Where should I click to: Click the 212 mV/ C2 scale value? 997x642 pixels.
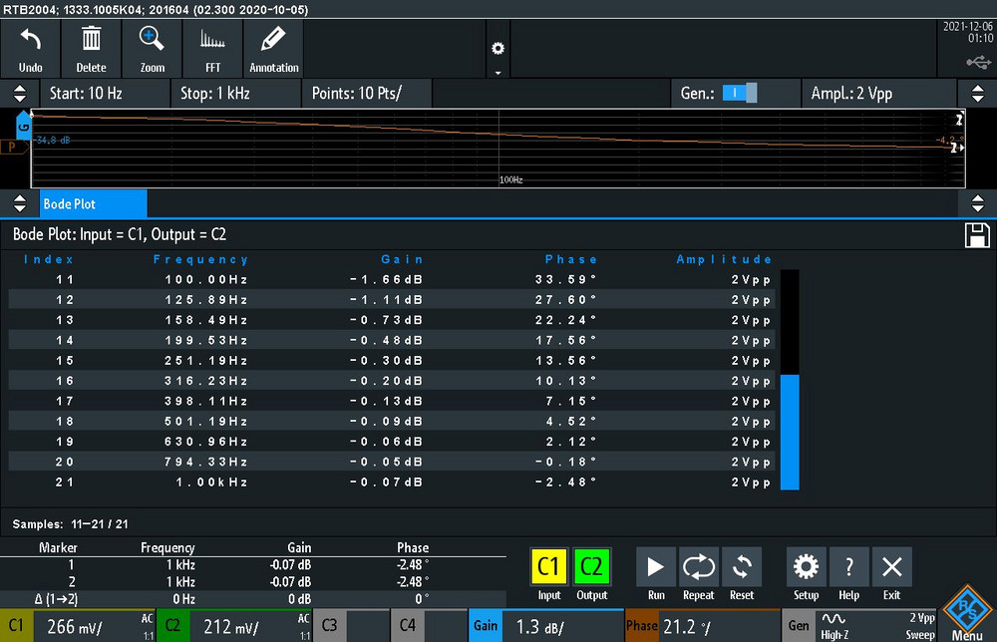pyautogui.click(x=231, y=627)
